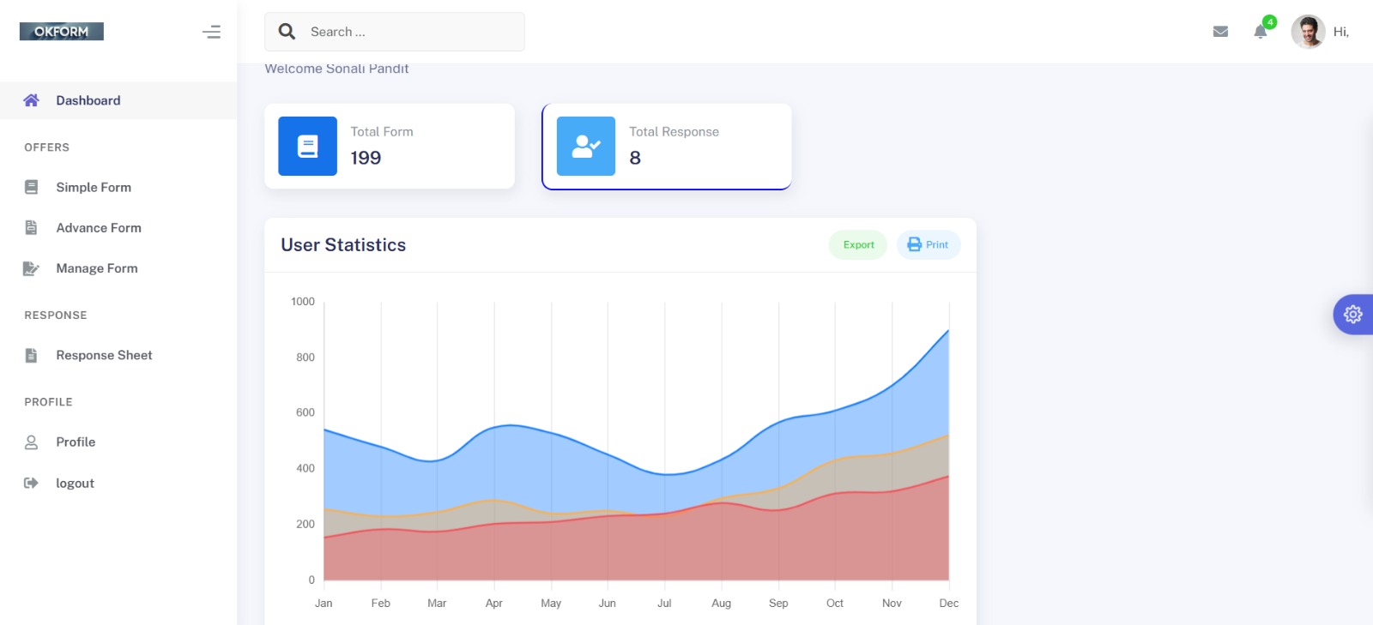Open the user avatar menu
The height and width of the screenshot is (625, 1373).
(x=1308, y=32)
